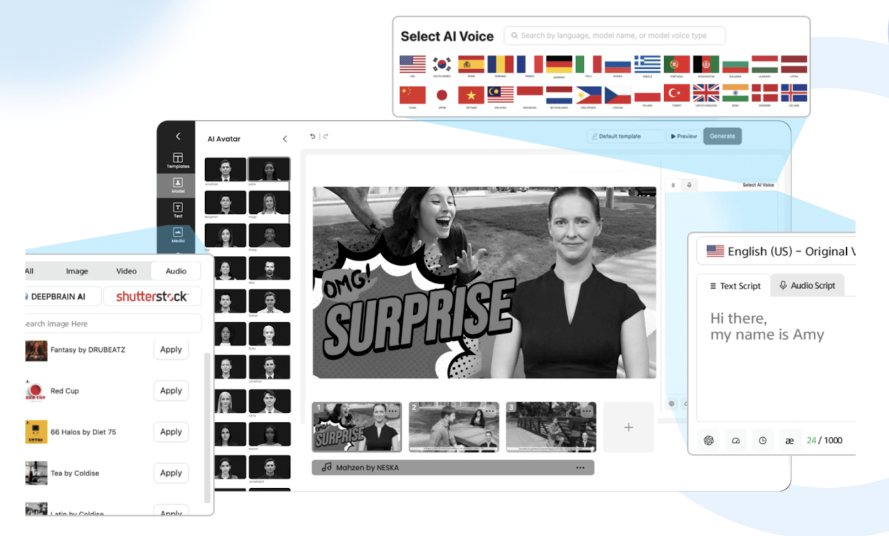Collapse the AI Avatar panel chevron
889x536 pixels.
(285, 139)
